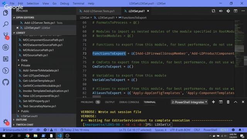Click Ln 73, Col 18 cursor position

[135, 130]
